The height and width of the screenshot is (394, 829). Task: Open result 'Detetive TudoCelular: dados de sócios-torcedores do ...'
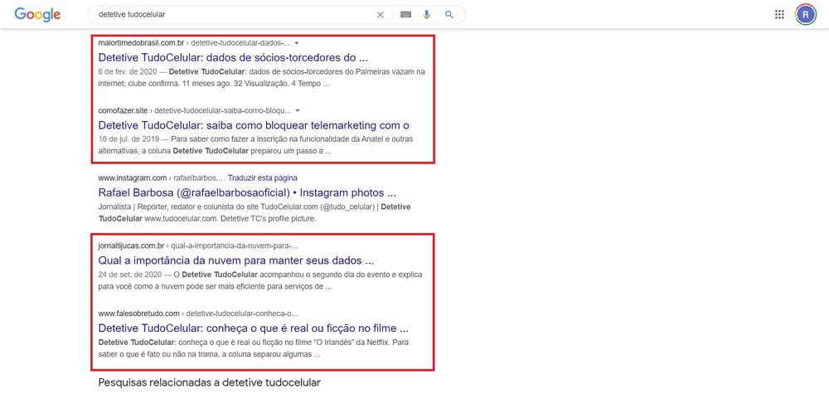coord(233,57)
